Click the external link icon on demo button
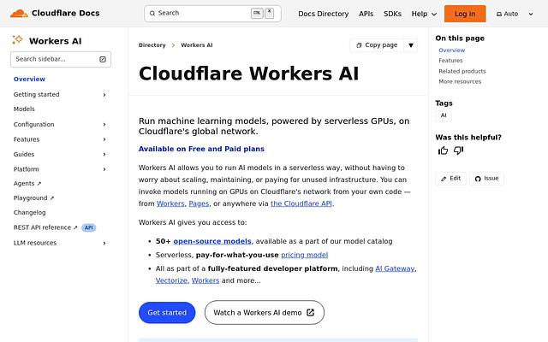Image resolution: width=548 pixels, height=342 pixels. pos(310,312)
